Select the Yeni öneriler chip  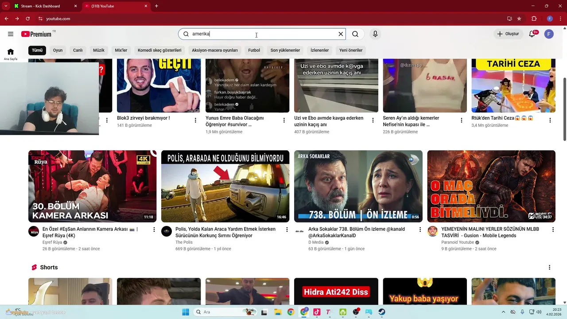click(x=351, y=51)
